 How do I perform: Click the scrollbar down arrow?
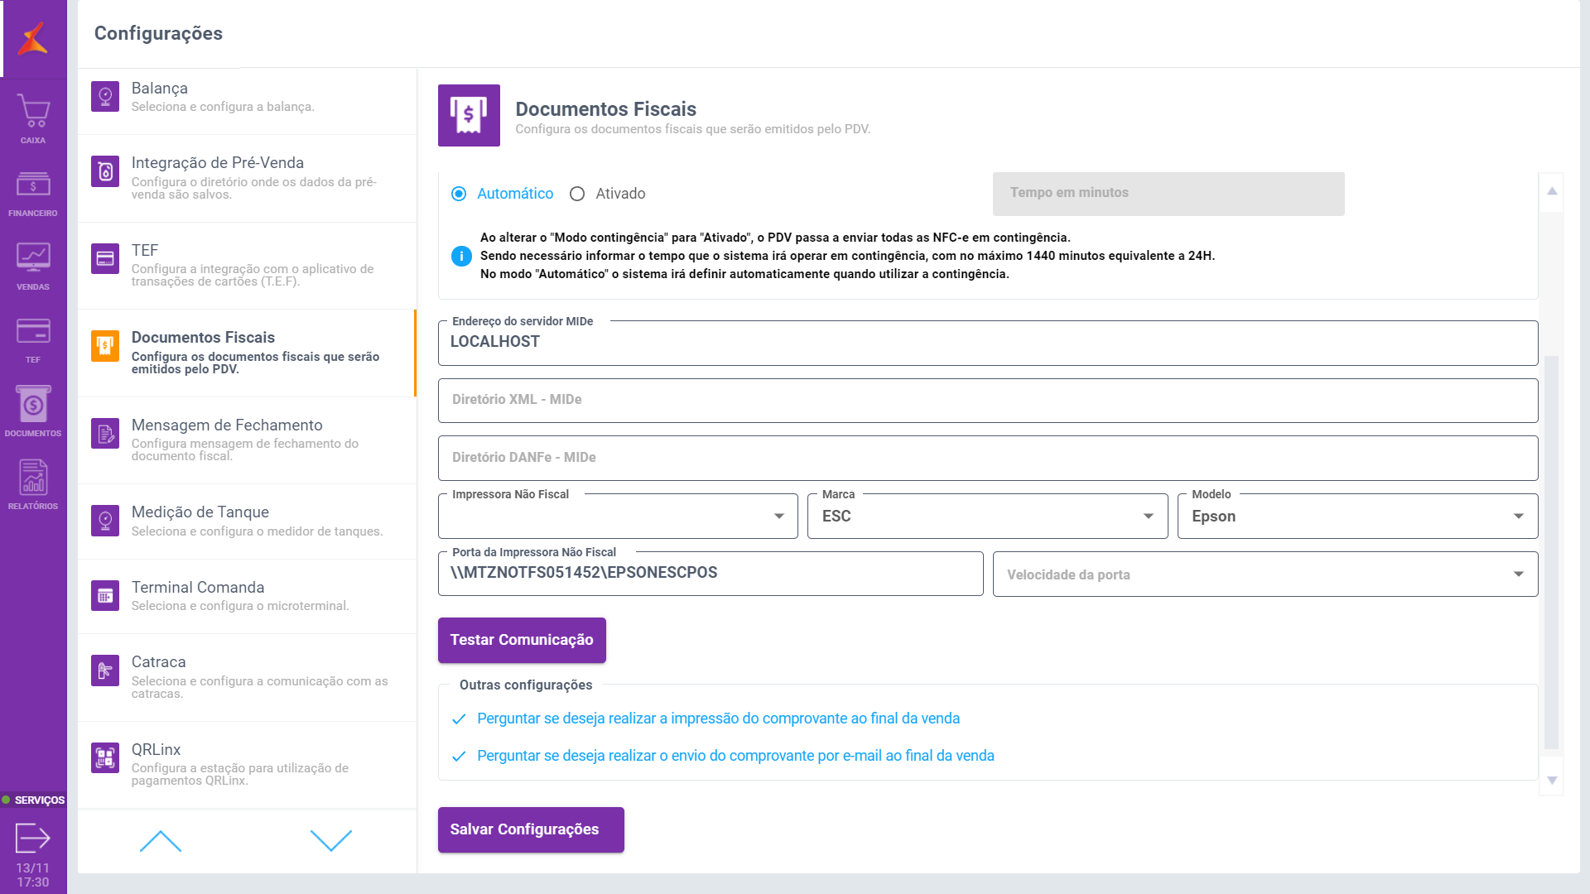(1552, 781)
